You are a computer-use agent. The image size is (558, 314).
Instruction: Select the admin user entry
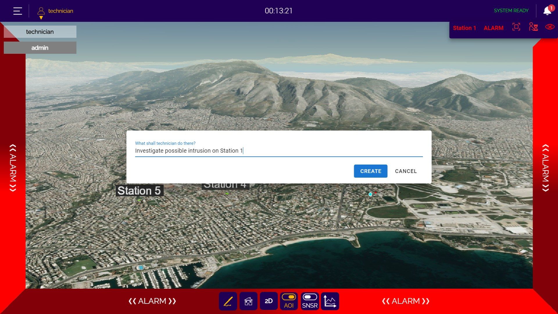point(40,48)
